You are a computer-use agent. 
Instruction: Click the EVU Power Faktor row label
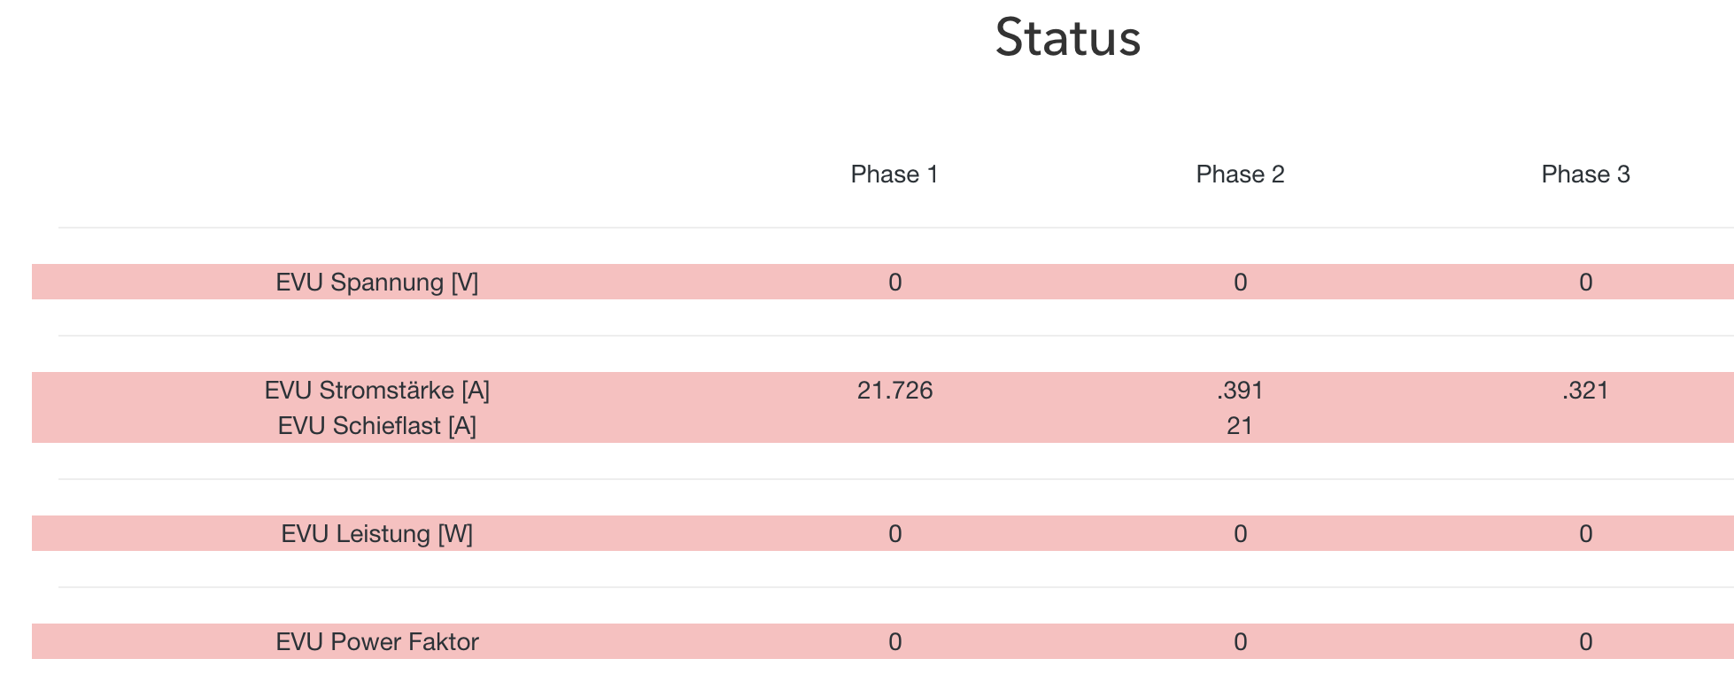tap(377, 642)
